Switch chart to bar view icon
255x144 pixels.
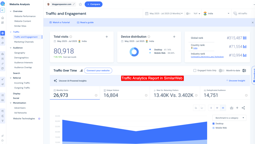[x=196, y=108]
